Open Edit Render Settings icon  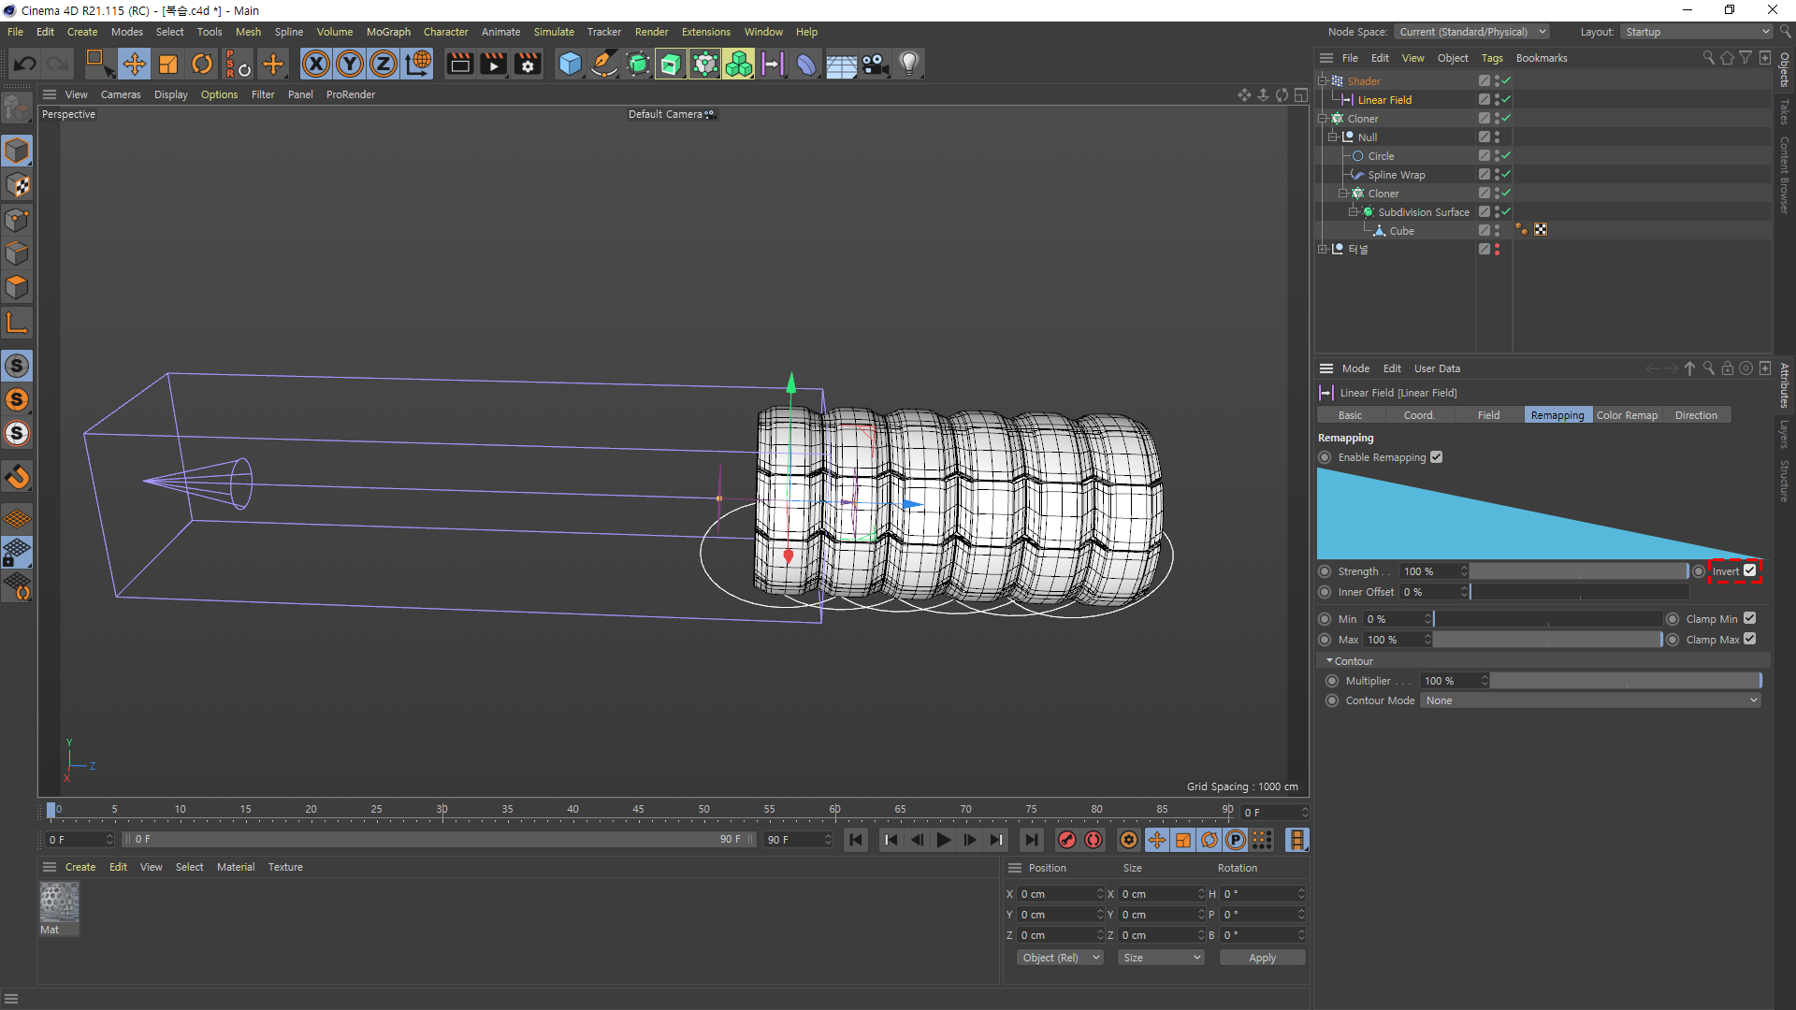[x=528, y=64]
